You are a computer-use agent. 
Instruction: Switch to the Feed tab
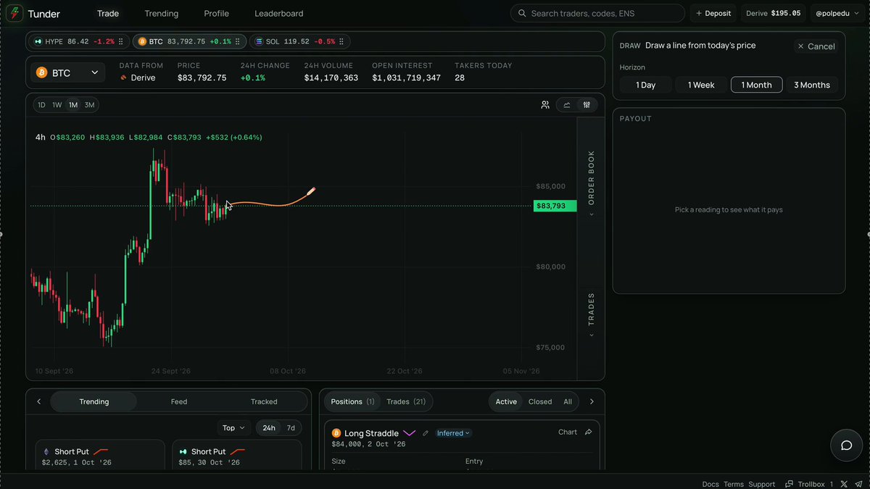(x=179, y=402)
